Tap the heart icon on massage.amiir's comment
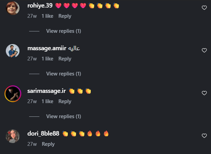The height and width of the screenshot is (154, 211). [204, 50]
